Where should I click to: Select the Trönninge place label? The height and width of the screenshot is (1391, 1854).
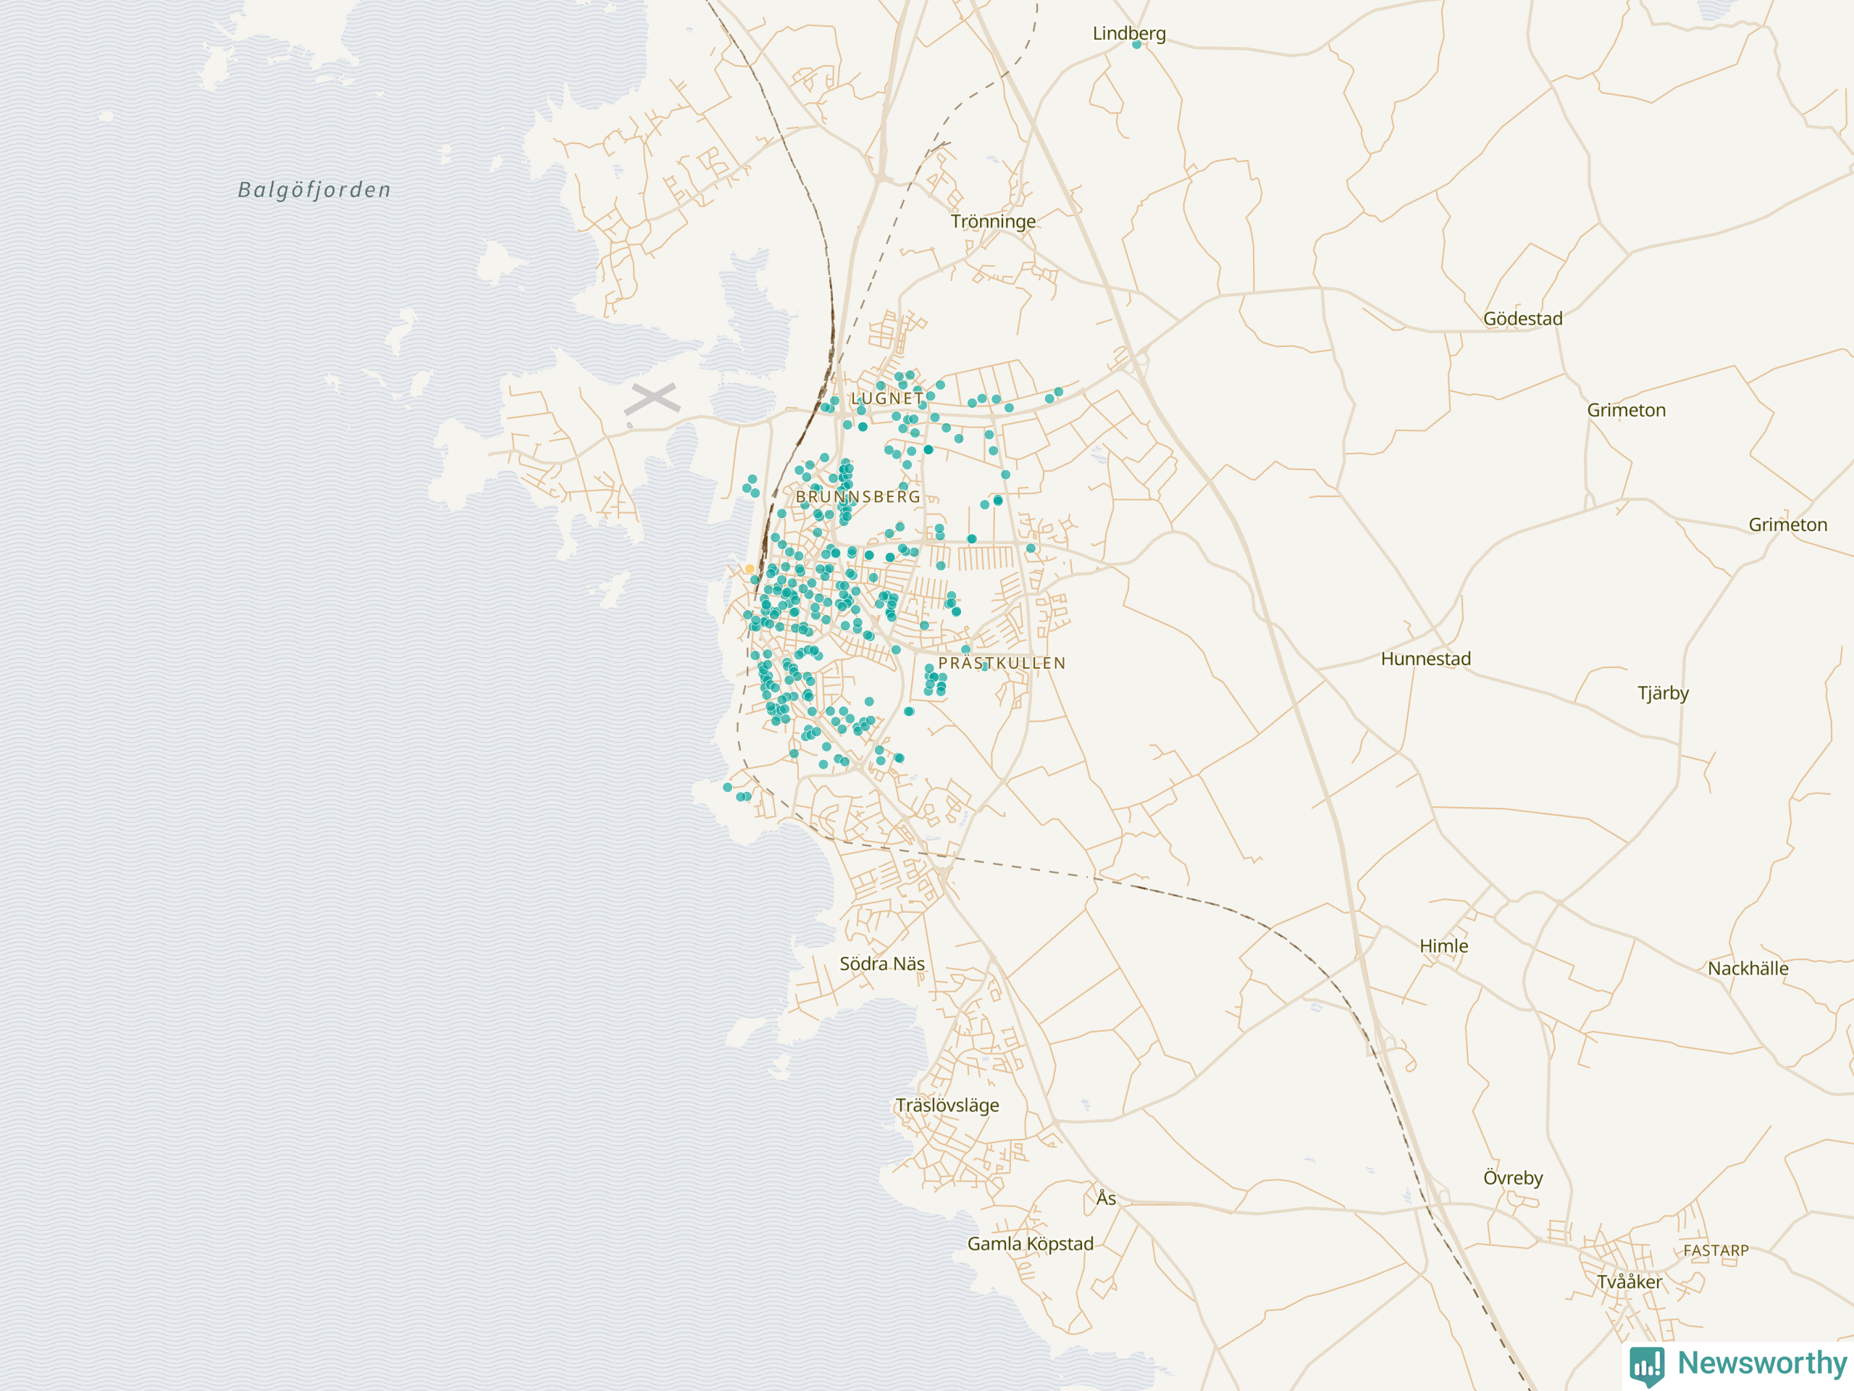[x=992, y=222]
